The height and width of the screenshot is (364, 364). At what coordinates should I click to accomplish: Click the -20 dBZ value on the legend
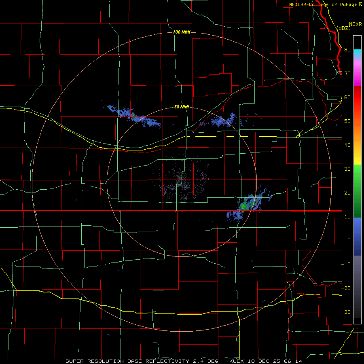point(346,288)
